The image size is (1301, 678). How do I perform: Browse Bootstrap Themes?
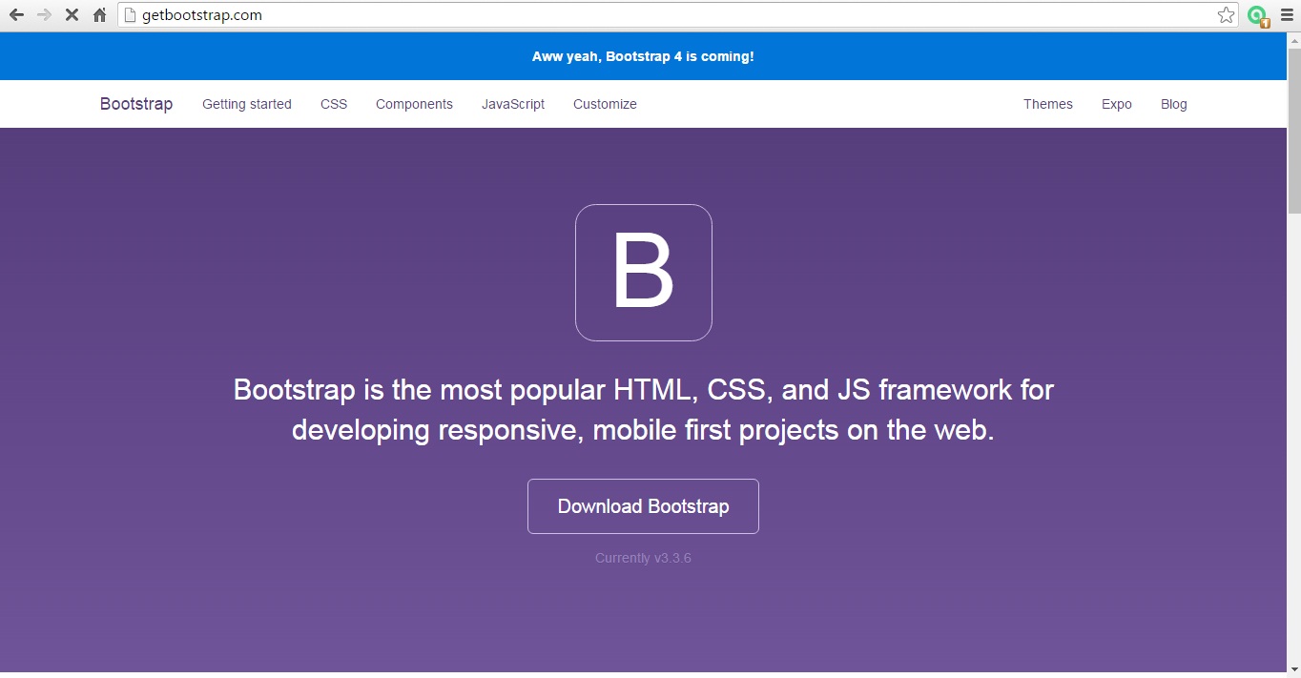tap(1047, 104)
